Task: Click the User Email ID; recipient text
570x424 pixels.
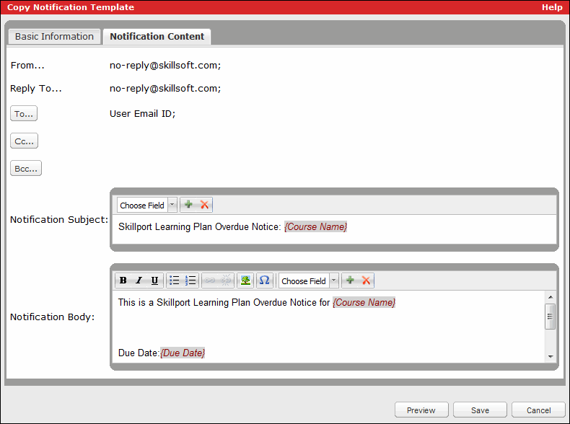Action: click(x=143, y=114)
